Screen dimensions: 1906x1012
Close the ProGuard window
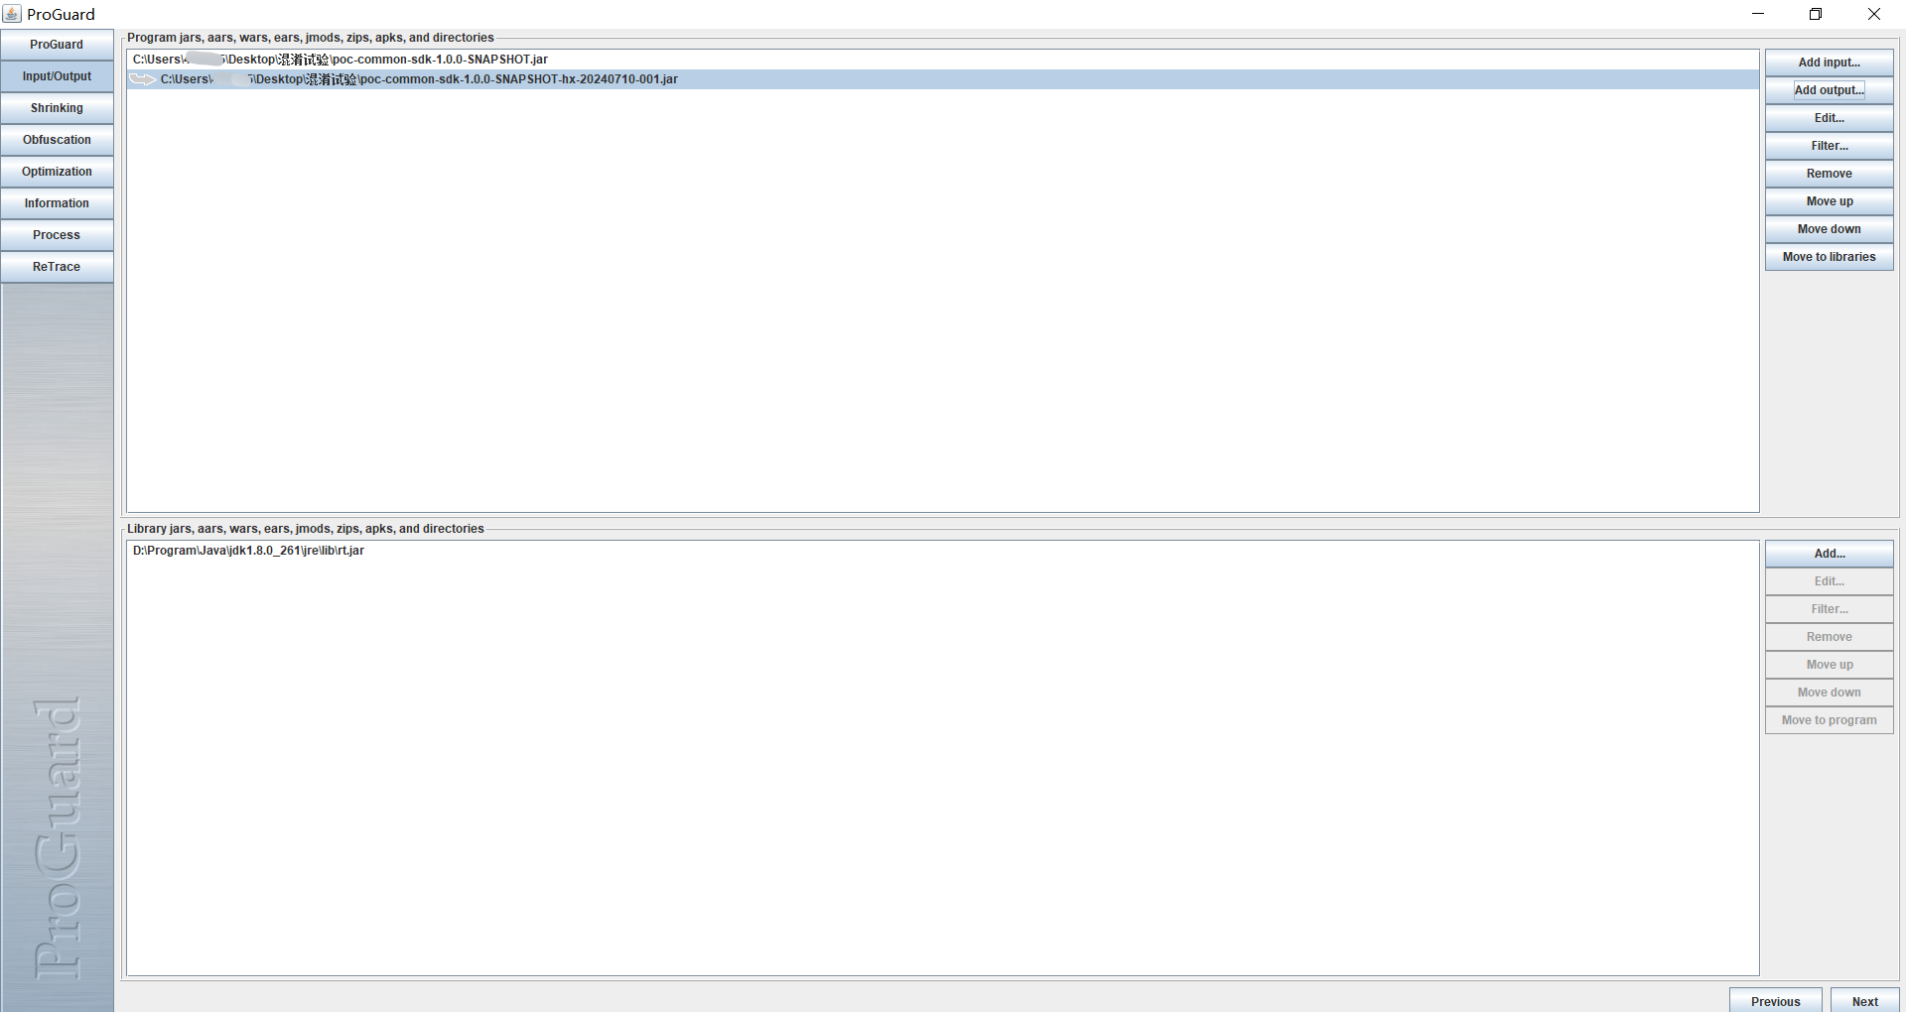click(1874, 14)
